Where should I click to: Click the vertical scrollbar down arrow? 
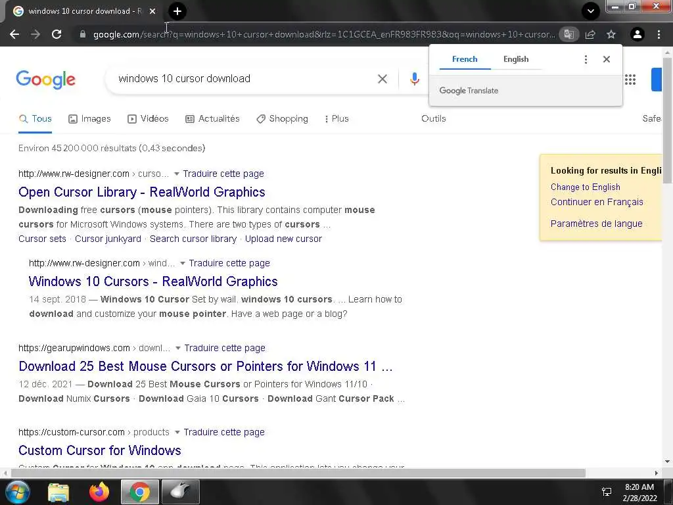coord(667,462)
